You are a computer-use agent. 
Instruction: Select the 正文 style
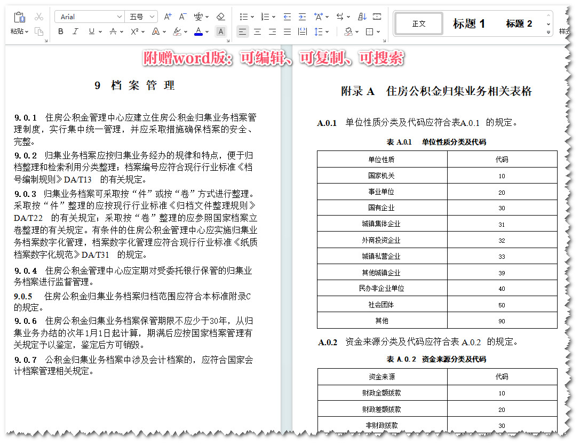point(418,23)
